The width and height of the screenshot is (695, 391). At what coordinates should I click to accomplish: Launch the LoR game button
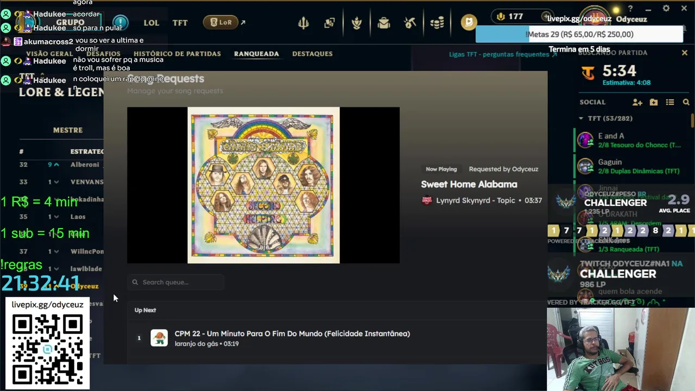pyautogui.click(x=220, y=22)
